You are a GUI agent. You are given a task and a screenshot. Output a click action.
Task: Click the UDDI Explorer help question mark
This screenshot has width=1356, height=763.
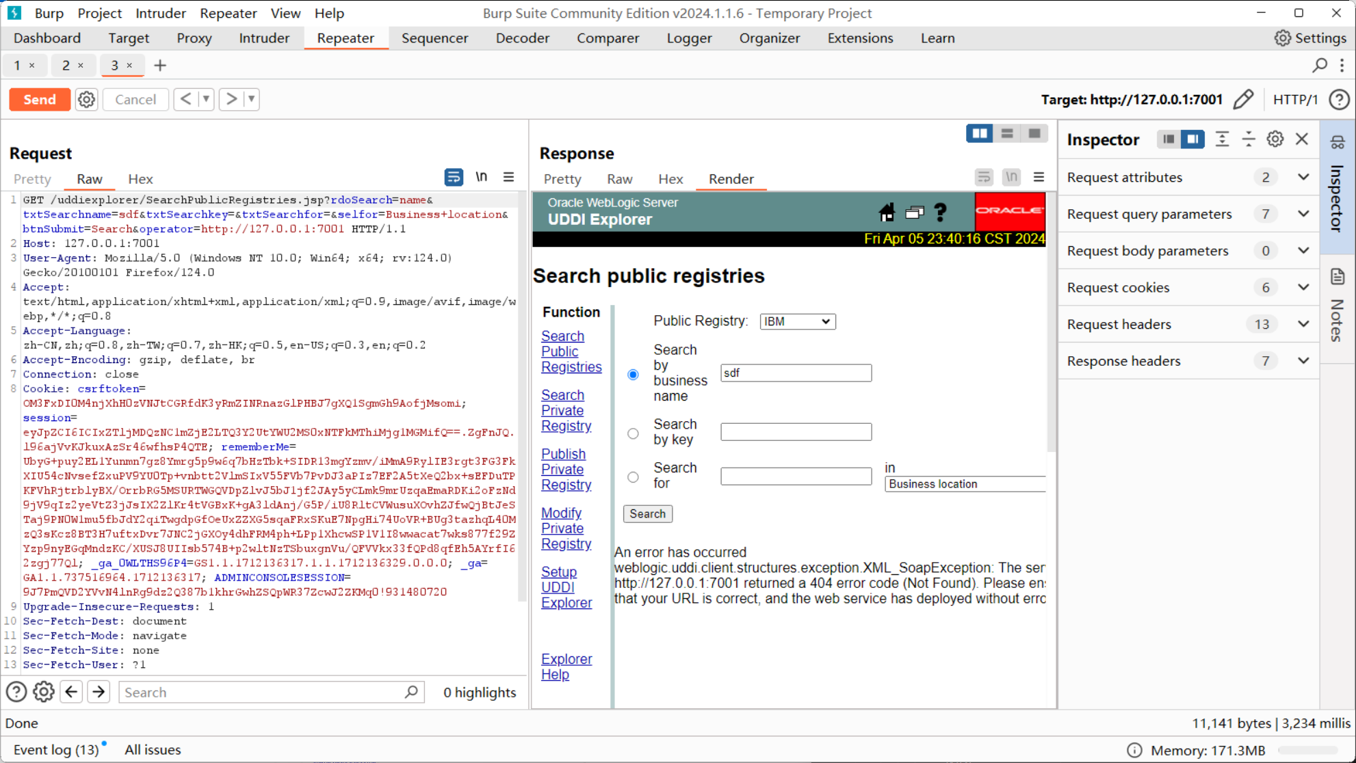(940, 213)
